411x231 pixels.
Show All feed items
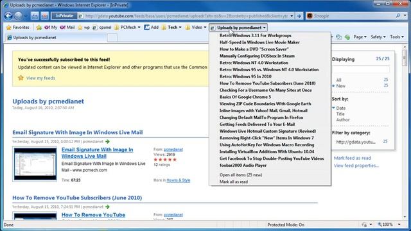click(338, 80)
